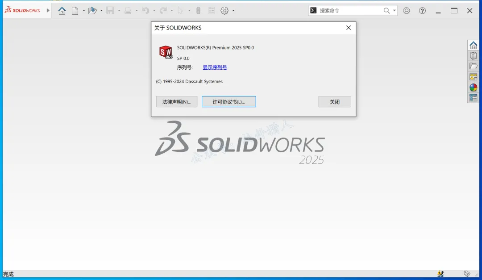This screenshot has width=482, height=280.
Task: Expand the New document dropdown arrow
Action: 83,11
